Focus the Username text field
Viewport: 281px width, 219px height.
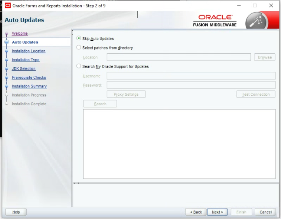pos(191,76)
